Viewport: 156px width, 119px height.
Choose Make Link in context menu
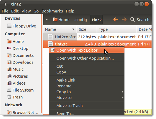[x=87, y=80]
